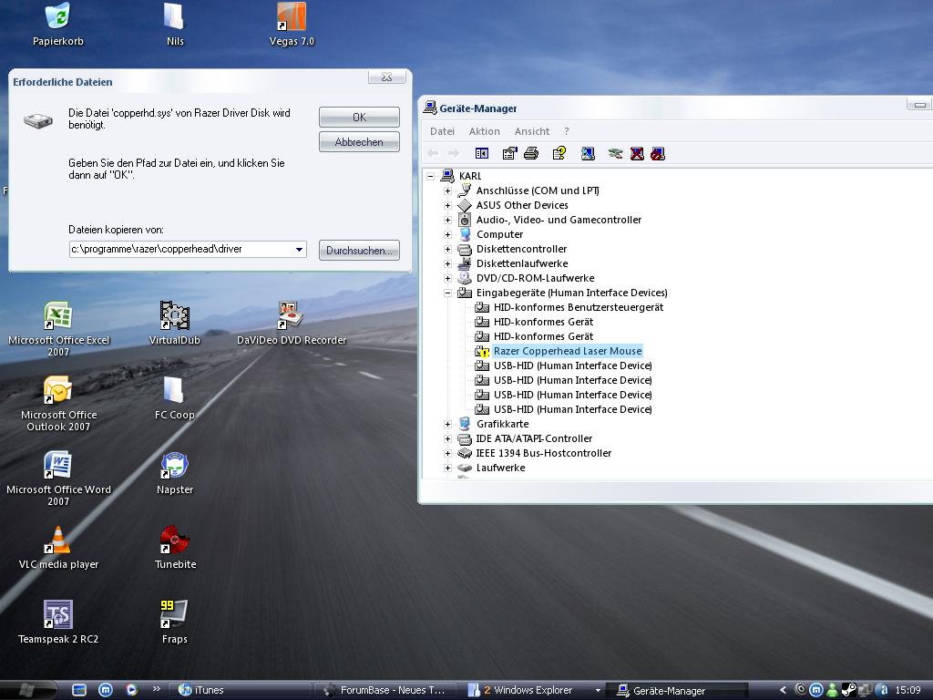Select the Fraps desktop shortcut

pos(174,623)
